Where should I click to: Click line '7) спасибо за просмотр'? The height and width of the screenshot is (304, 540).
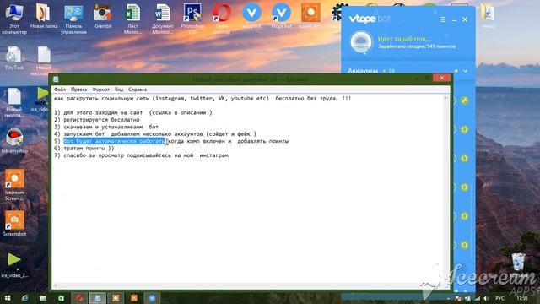click(x=89, y=155)
